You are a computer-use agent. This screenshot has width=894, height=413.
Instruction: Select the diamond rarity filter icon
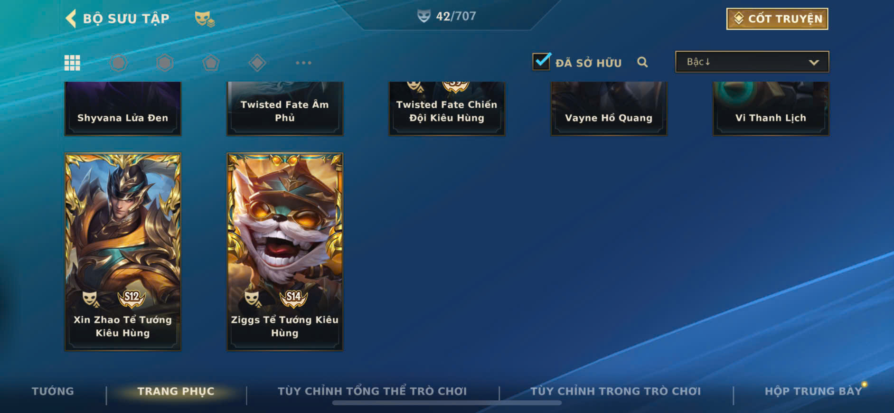point(257,63)
